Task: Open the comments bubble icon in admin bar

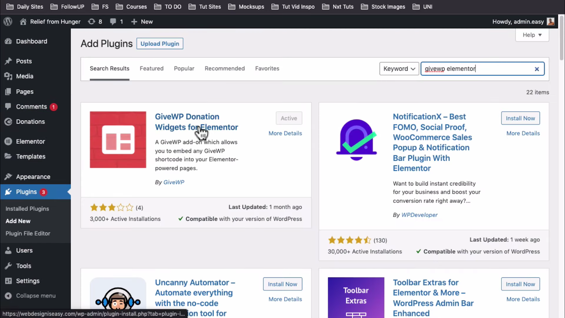Action: pos(113,22)
